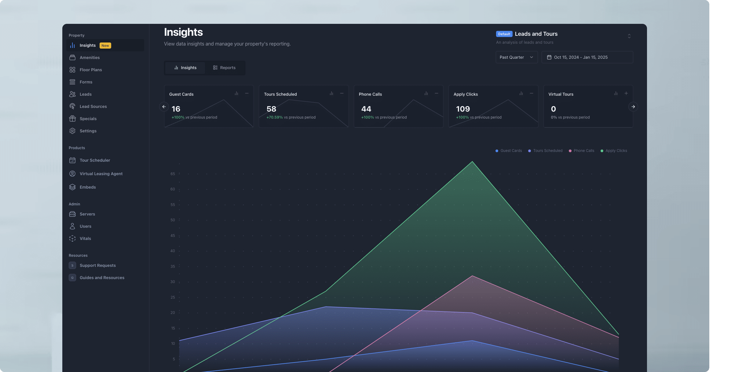This screenshot has width=731, height=372.
Task: Hide Phone Calls via the legend
Action: 581,150
